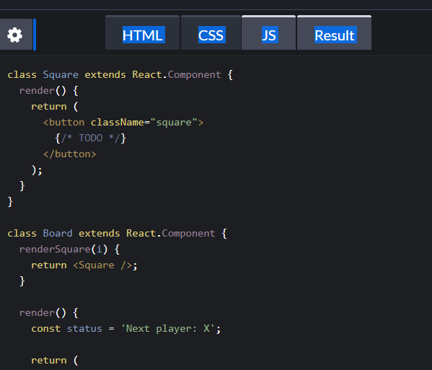Switch to the CSS tab
Screen dimensions: 432x370
[211, 33]
